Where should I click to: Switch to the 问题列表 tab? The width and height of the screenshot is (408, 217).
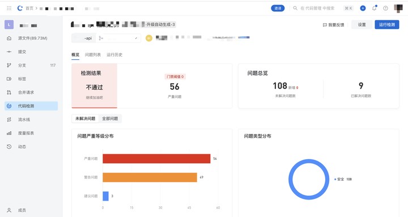[92, 55]
